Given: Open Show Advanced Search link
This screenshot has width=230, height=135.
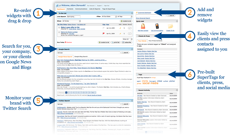Looking at the screenshot, I should point(143,18).
